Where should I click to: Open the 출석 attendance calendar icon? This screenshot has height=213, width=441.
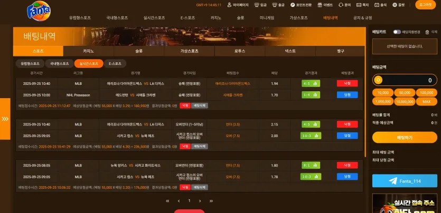coord(377,5)
